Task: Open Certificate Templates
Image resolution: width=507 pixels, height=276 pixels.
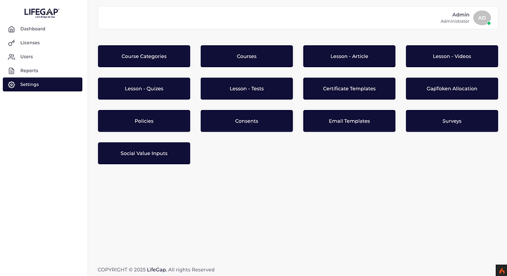Action: pyautogui.click(x=349, y=89)
